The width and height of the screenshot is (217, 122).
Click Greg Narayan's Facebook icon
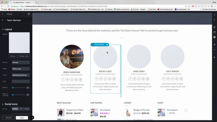click(x=63, y=80)
